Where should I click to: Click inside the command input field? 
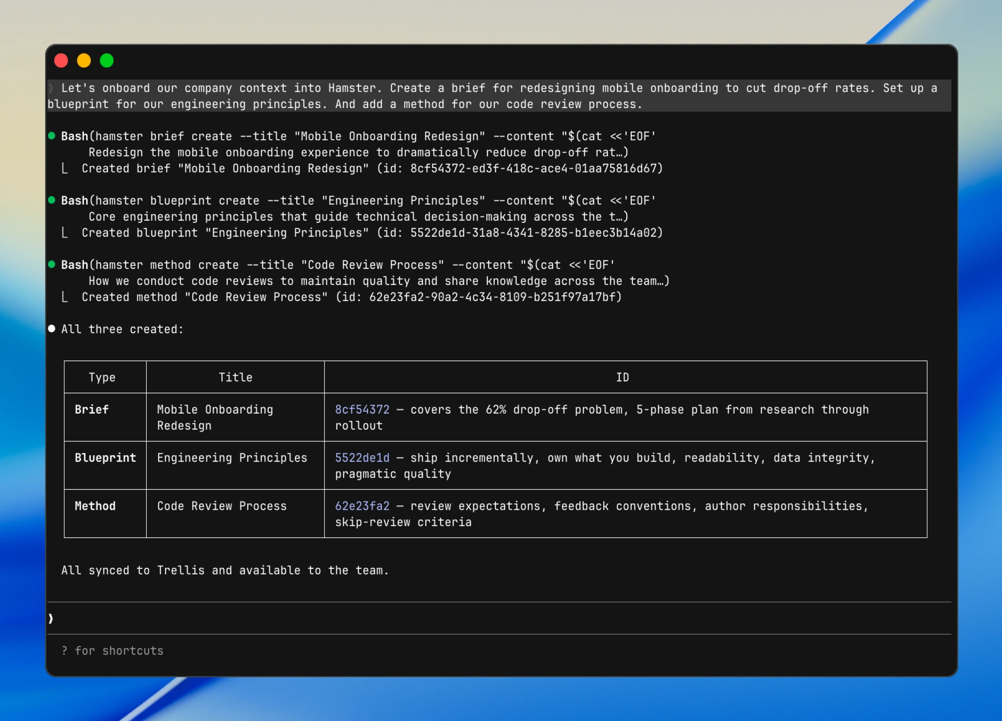click(456, 618)
